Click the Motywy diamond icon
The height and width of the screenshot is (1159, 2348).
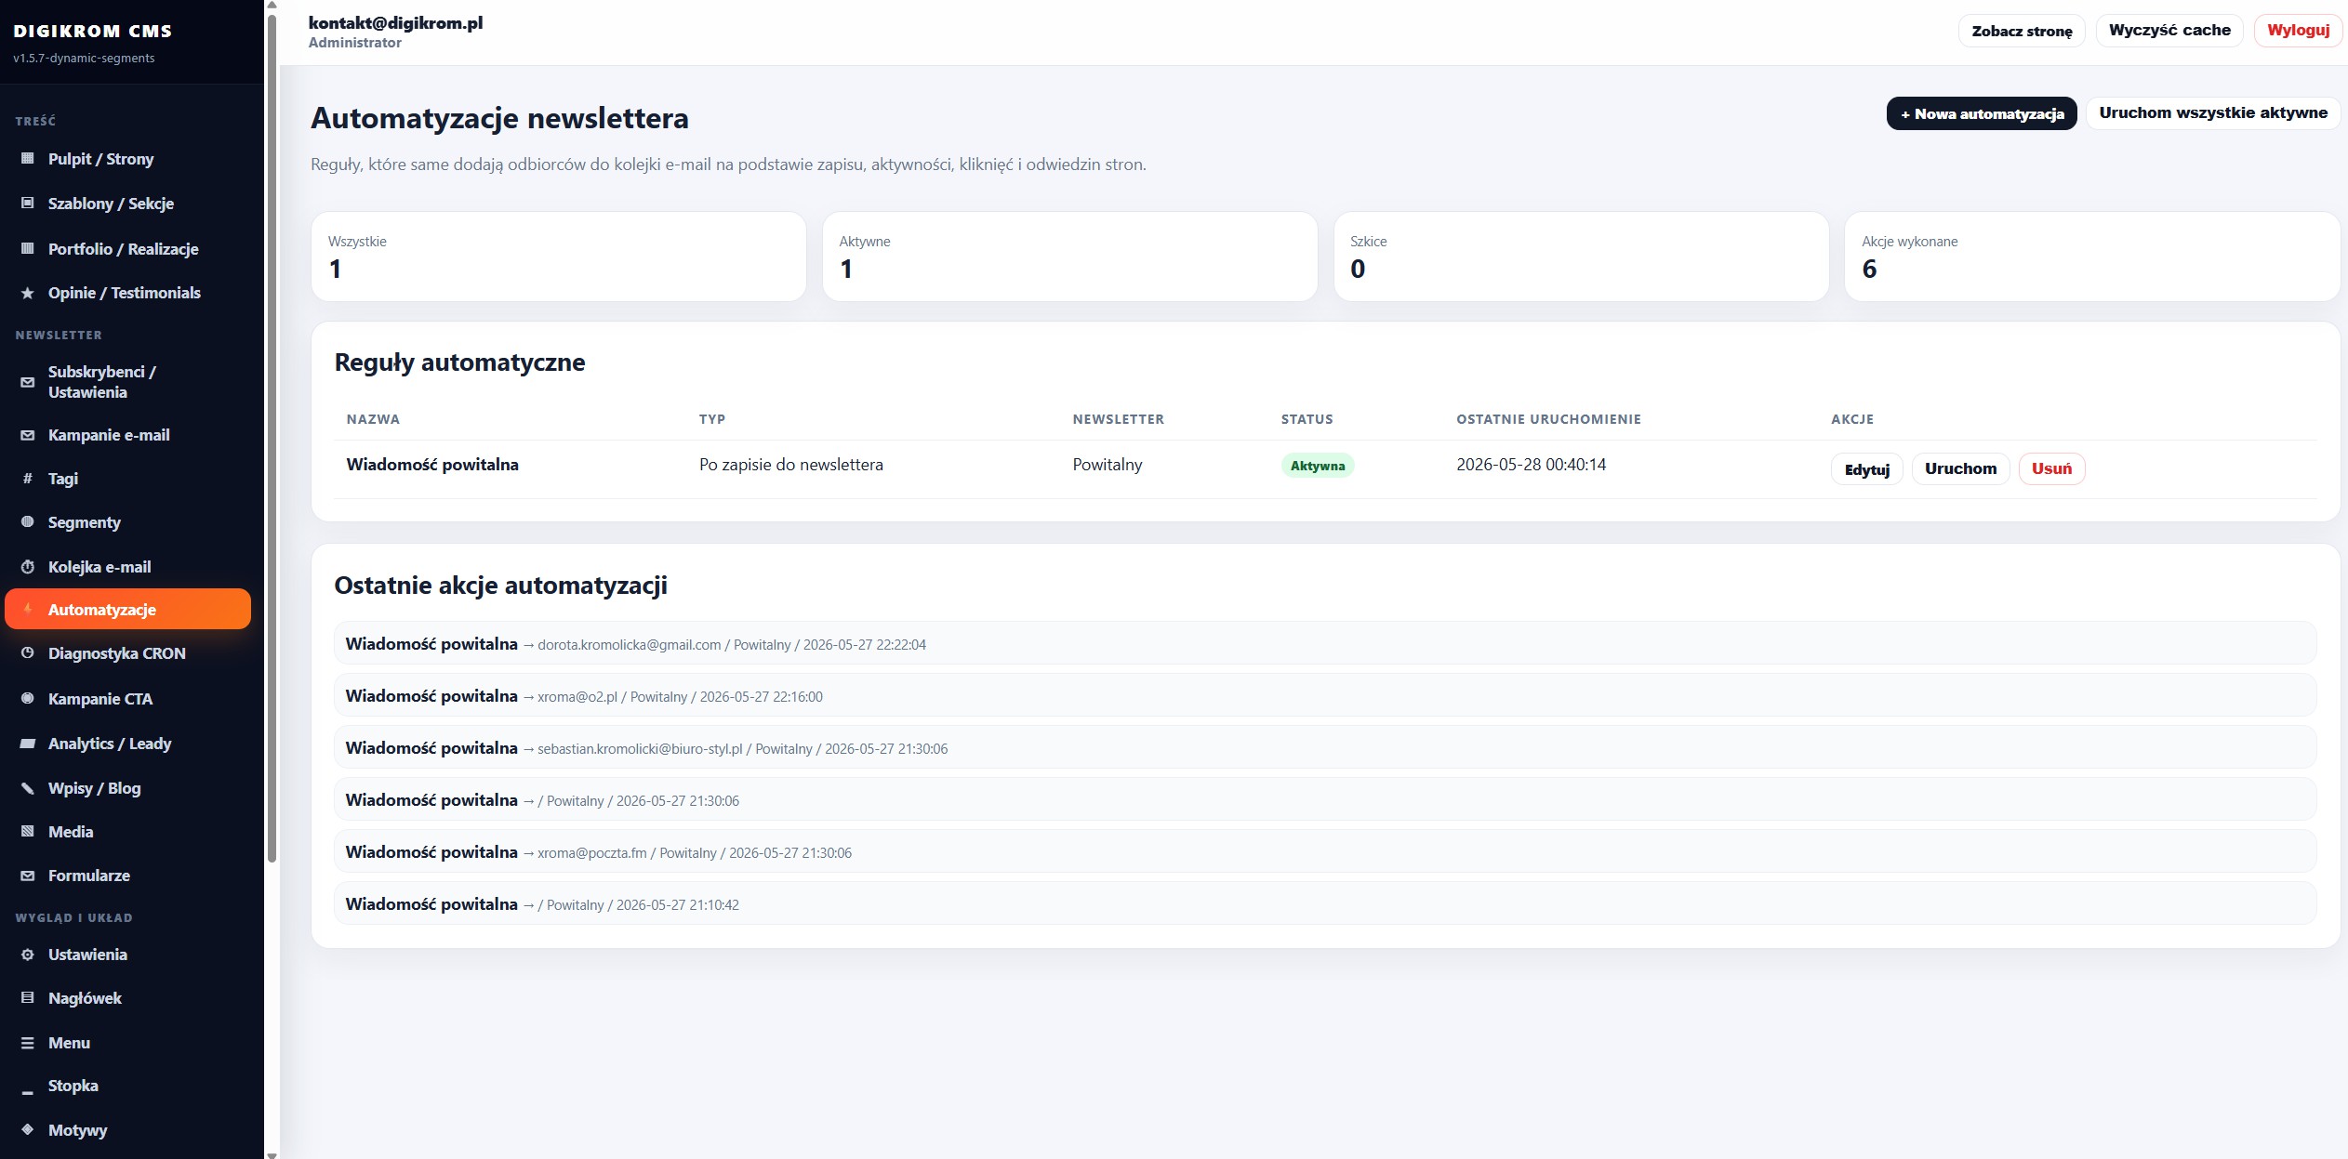click(28, 1130)
